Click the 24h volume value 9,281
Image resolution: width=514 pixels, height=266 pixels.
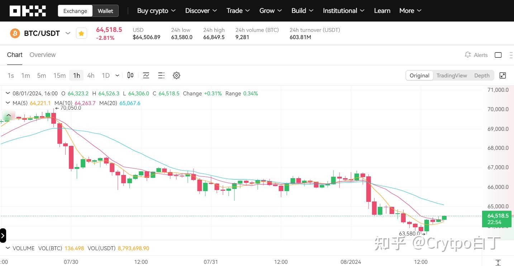click(x=242, y=37)
